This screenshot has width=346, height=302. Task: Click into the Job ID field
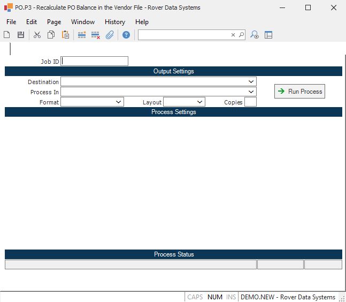pyautogui.click(x=95, y=61)
